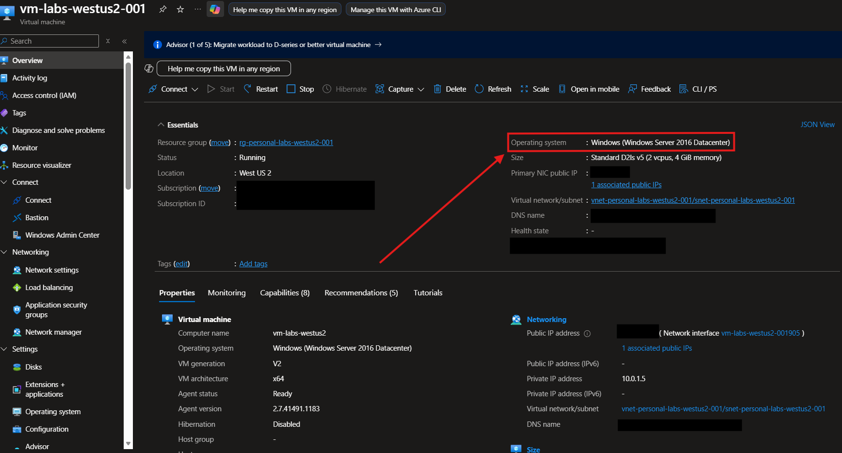The height and width of the screenshot is (453, 842).
Task: Open the Capture dropdown menu
Action: tap(400, 89)
